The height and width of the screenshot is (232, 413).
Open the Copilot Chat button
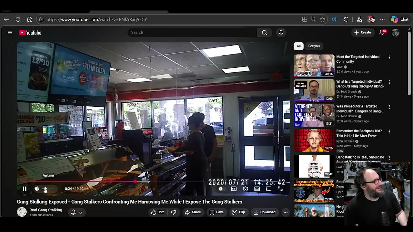(x=400, y=19)
